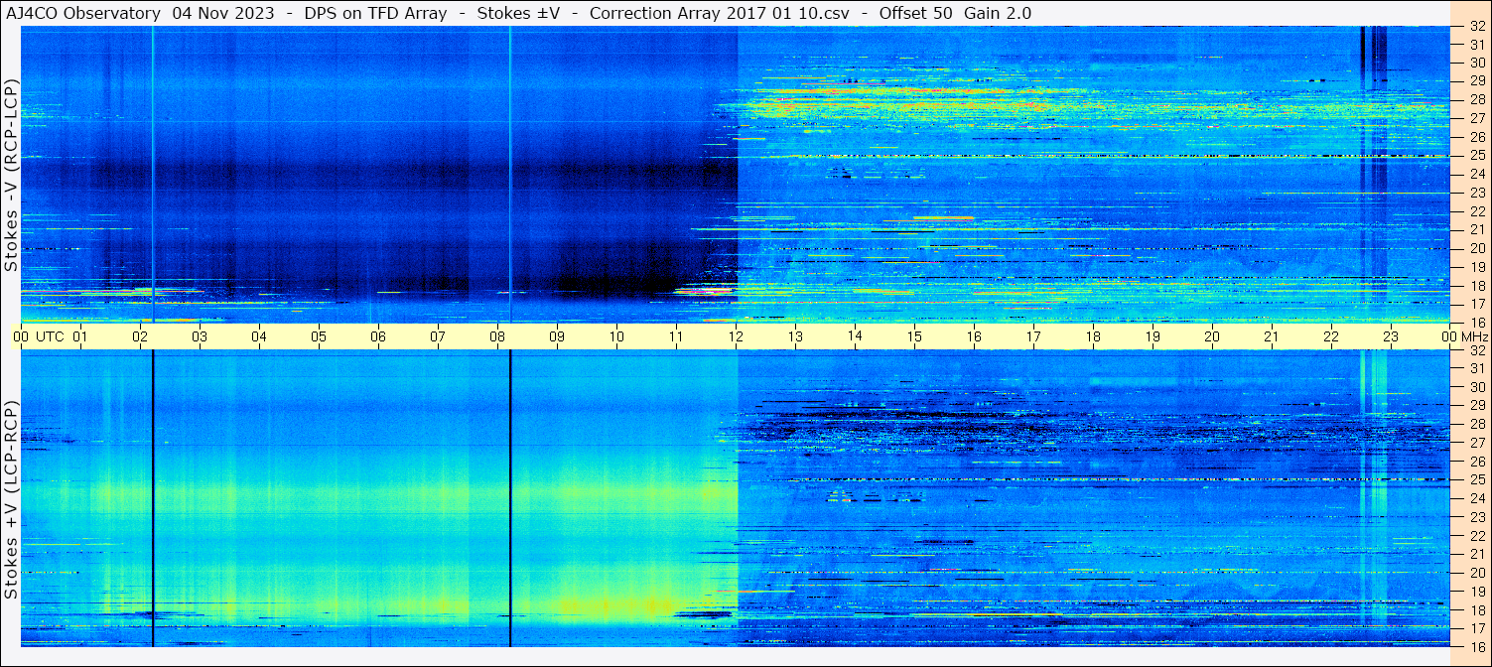Select 'Correction Array 2017 01 10.csv' filename text
This screenshot has width=1492, height=667.
[718, 13]
